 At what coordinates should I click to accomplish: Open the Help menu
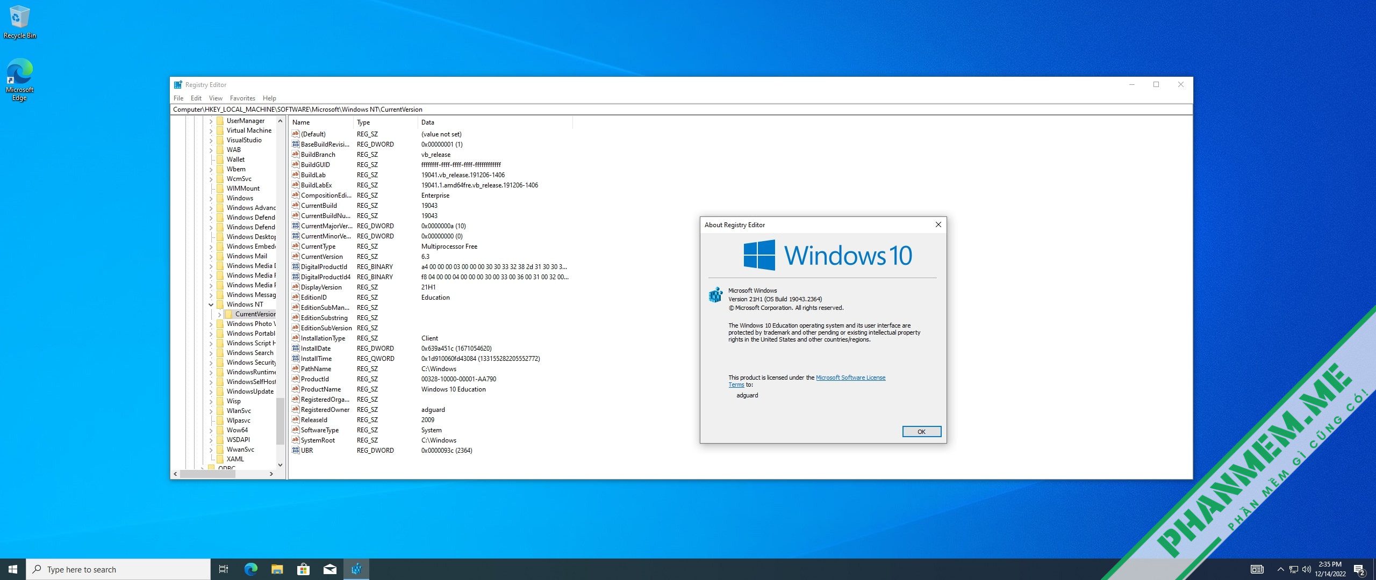tap(269, 98)
